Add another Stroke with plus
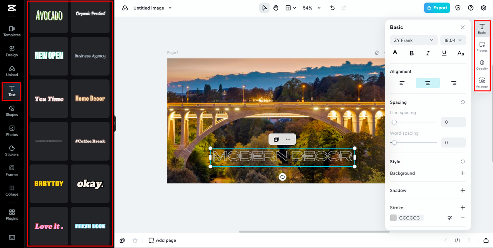The image size is (493, 248). (463, 208)
